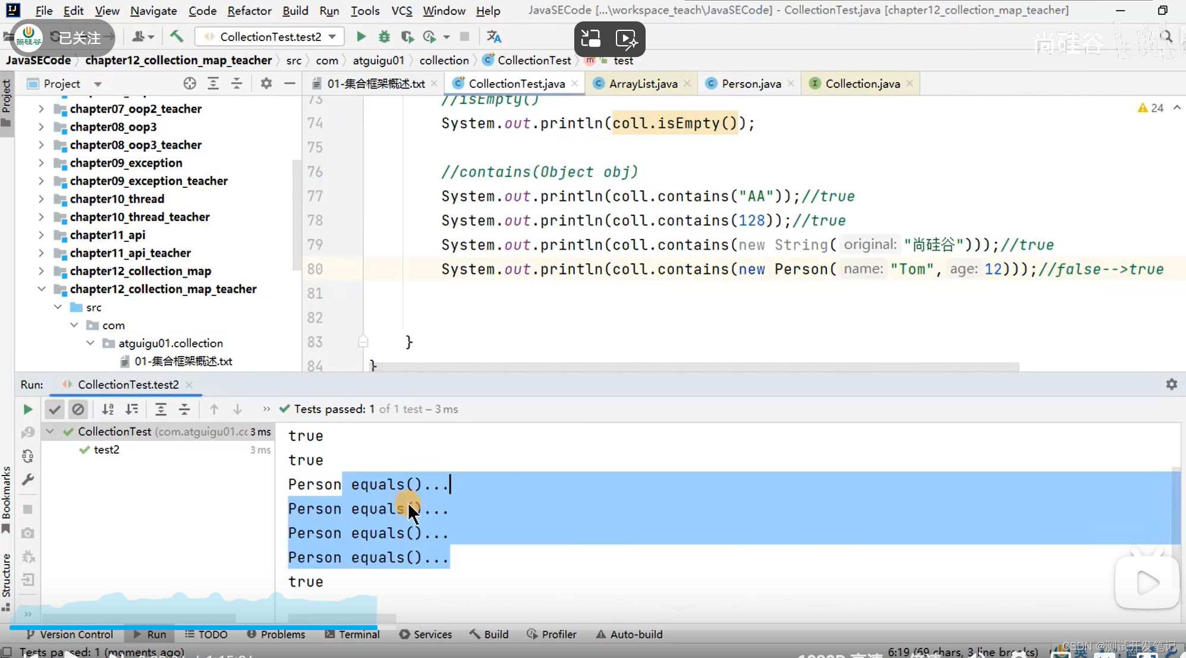Open the TODO tool window

pos(206,634)
